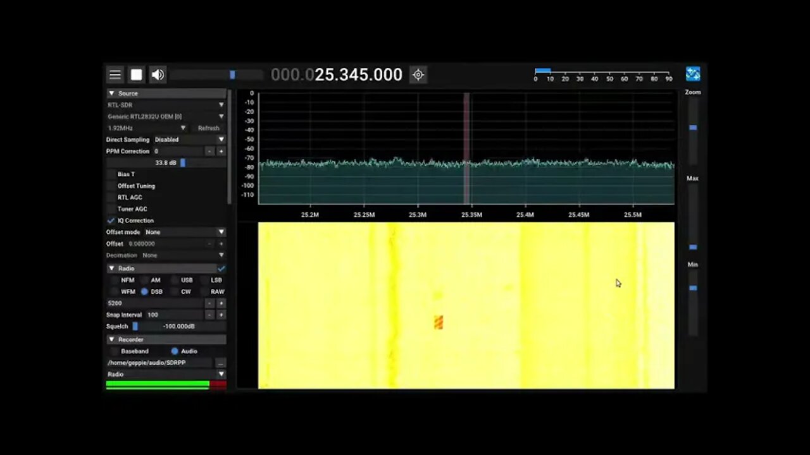Adjust the Squelch slider

pyautogui.click(x=178, y=326)
